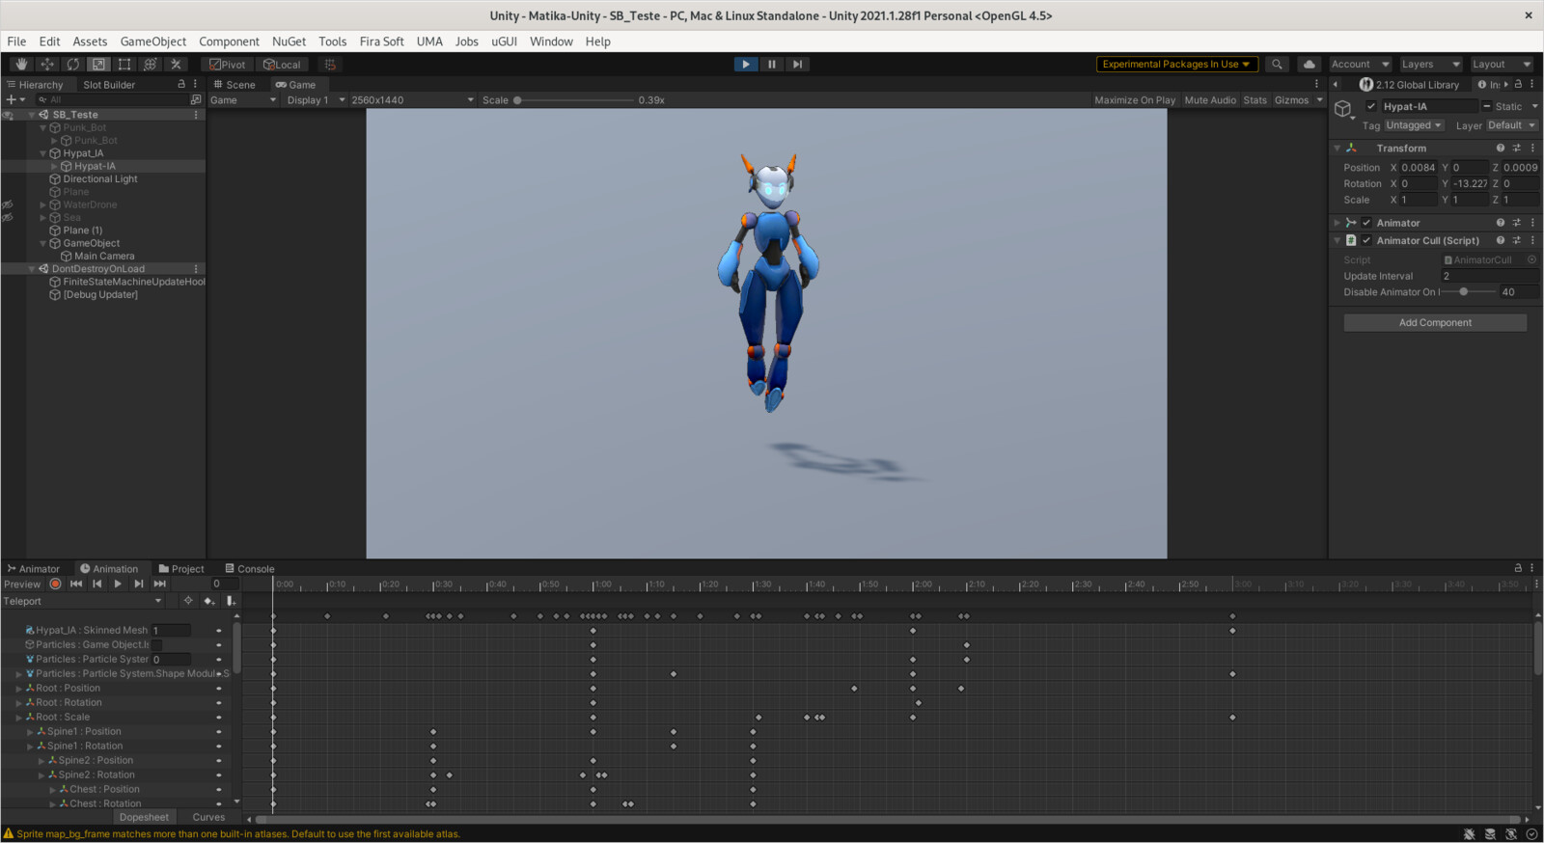1544x843 pixels.
Task: Open the Window menu
Action: (x=551, y=41)
